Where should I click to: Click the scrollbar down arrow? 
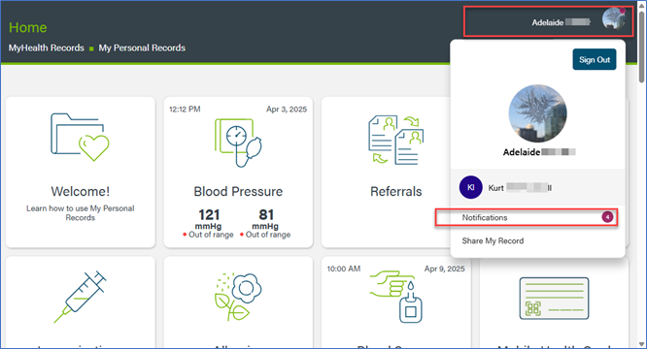tap(641, 343)
